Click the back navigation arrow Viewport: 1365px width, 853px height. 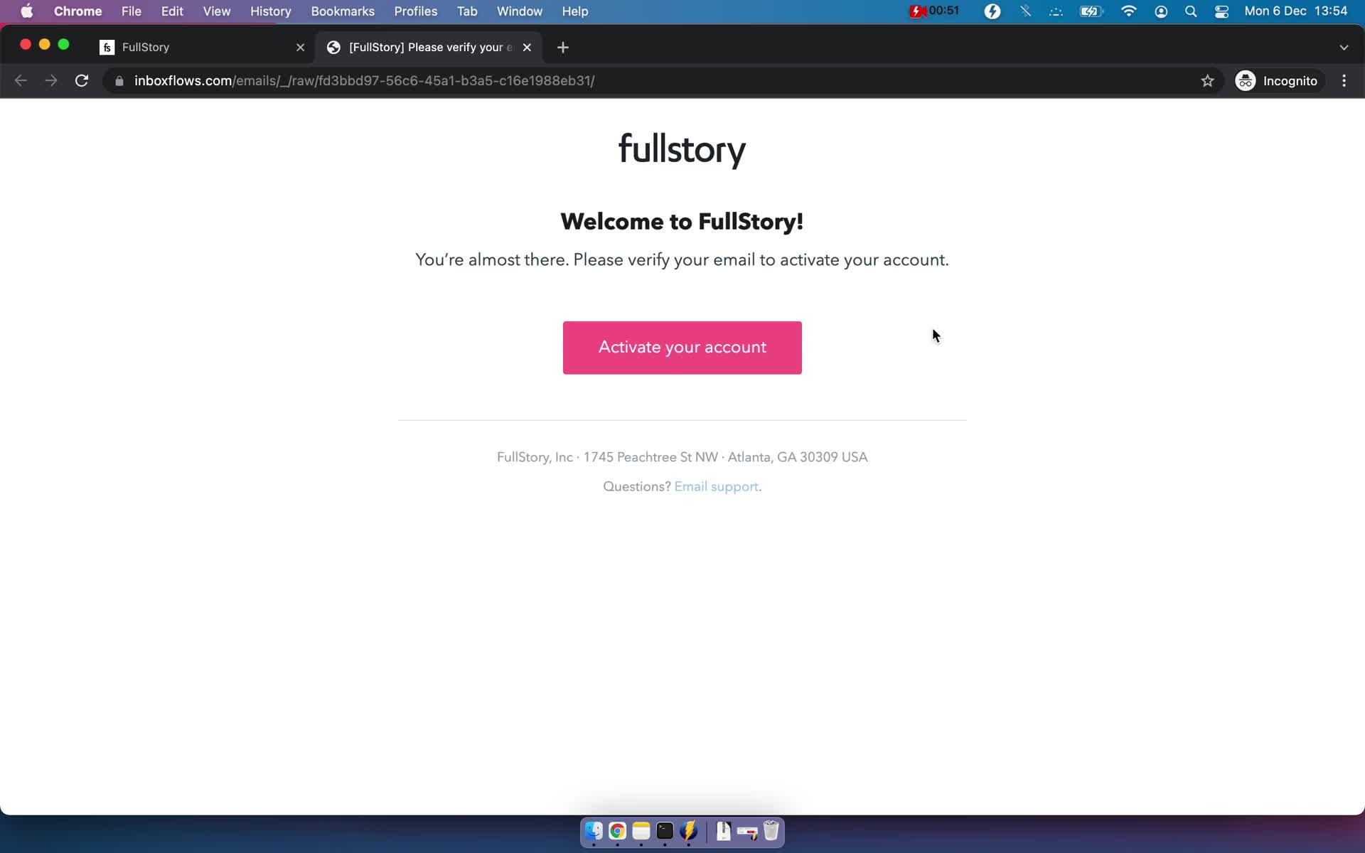(x=21, y=80)
